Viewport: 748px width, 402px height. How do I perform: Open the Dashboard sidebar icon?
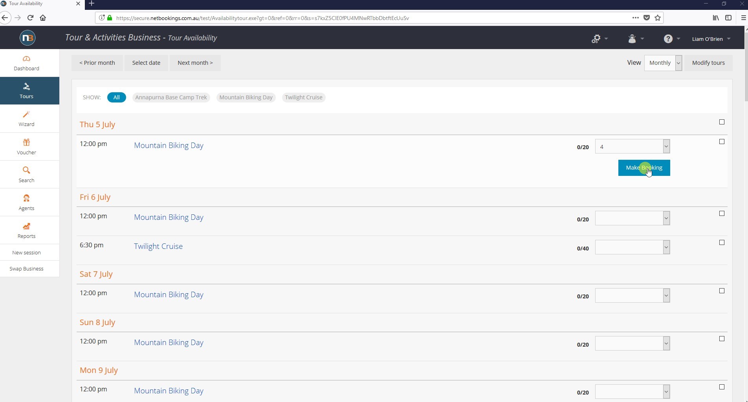click(x=26, y=59)
